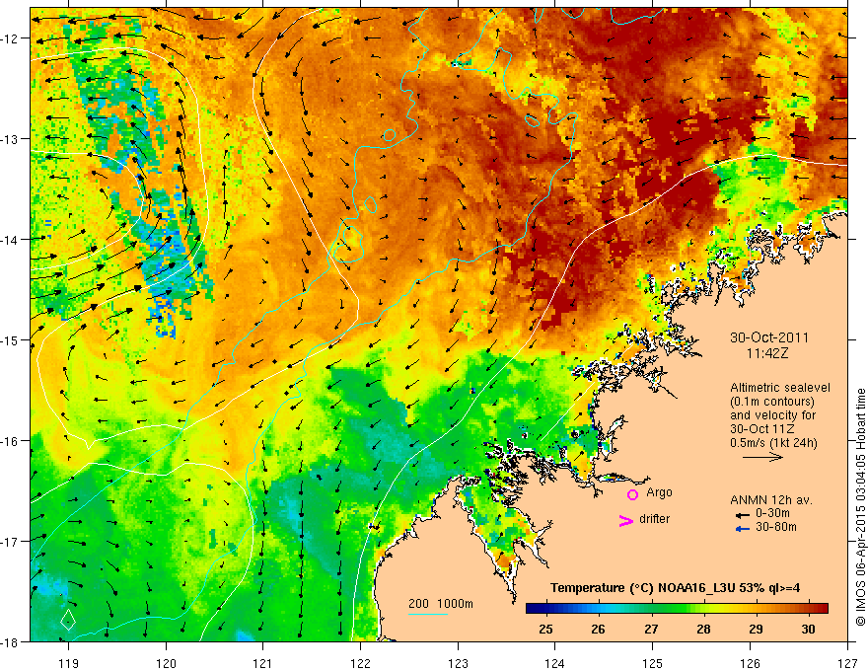868x671 pixels.
Task: Click longitude axis label 124
Action: 555,663
